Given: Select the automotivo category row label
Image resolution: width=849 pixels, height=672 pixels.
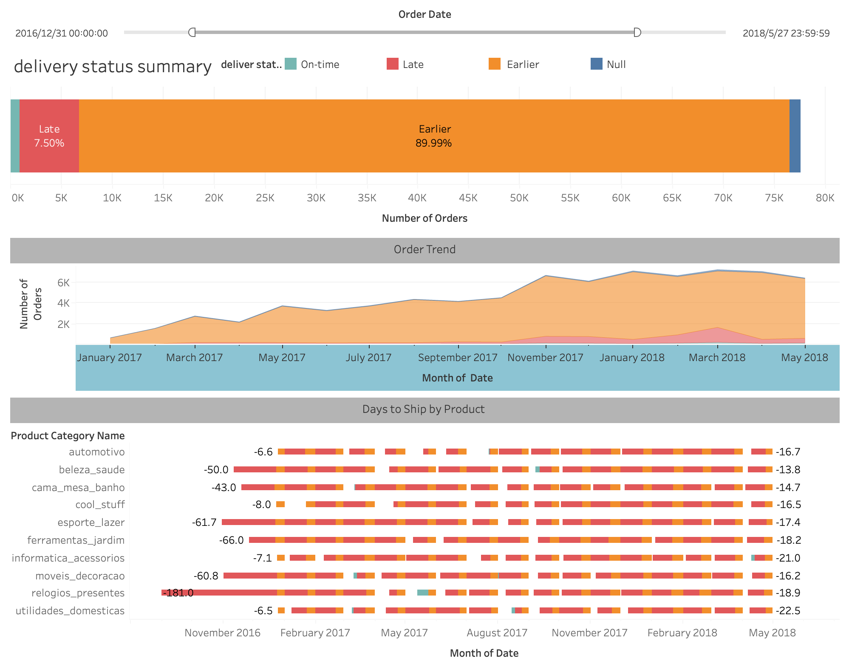Looking at the screenshot, I should pyautogui.click(x=97, y=452).
